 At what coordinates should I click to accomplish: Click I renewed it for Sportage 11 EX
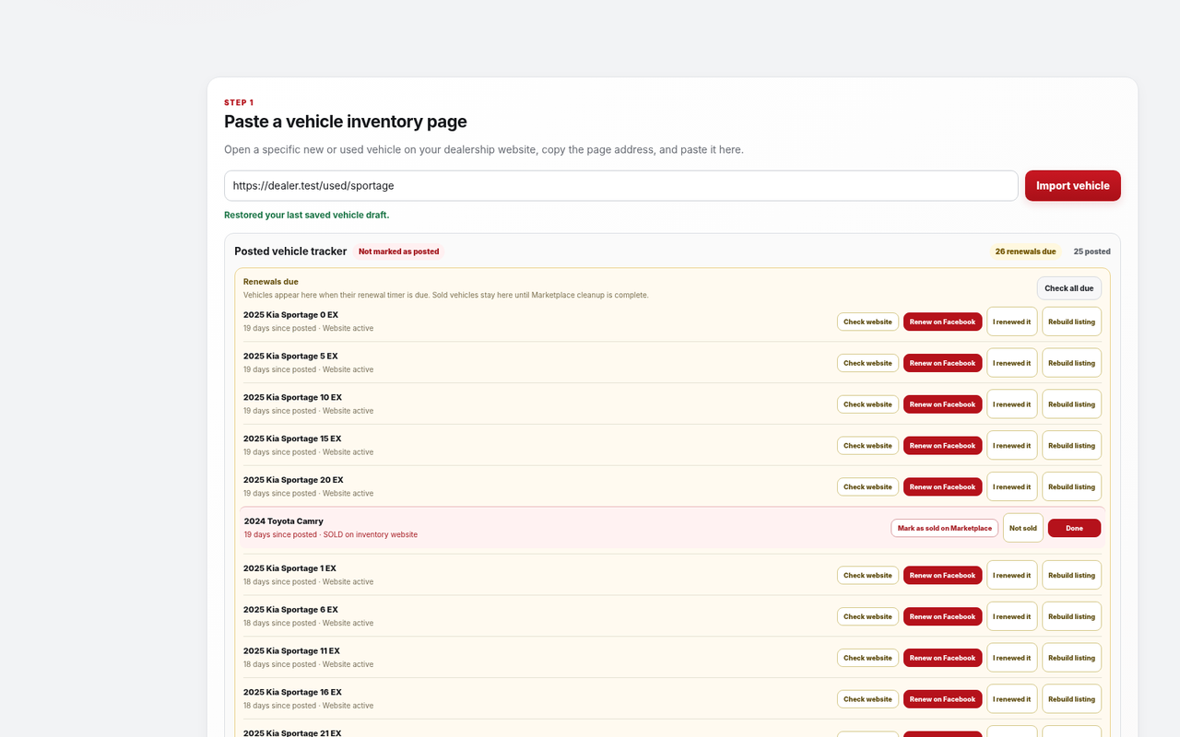click(x=1011, y=659)
